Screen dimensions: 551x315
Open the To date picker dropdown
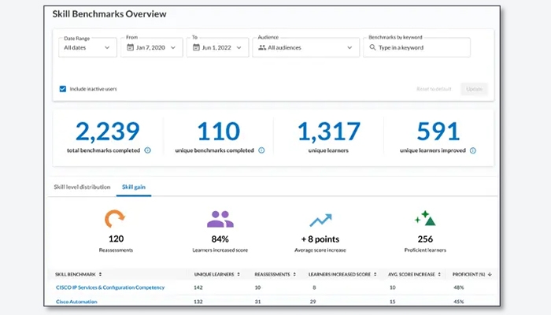(217, 47)
